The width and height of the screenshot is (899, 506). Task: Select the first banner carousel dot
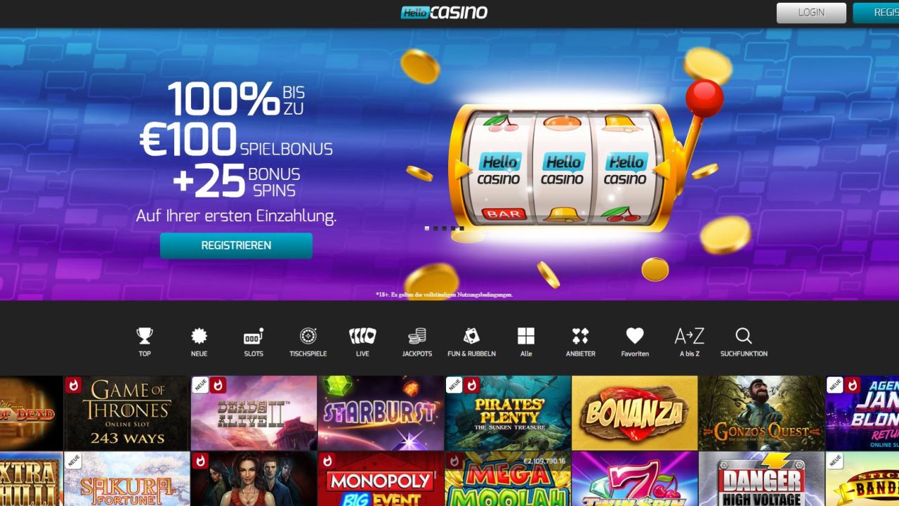(x=427, y=228)
